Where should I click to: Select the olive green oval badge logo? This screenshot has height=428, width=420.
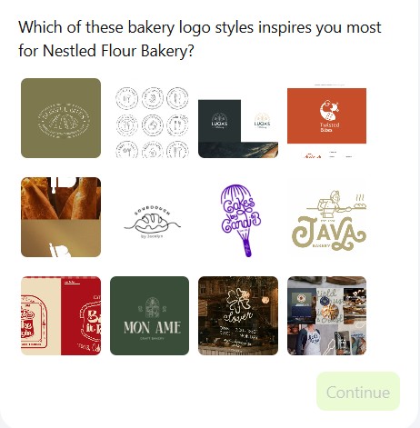61,118
